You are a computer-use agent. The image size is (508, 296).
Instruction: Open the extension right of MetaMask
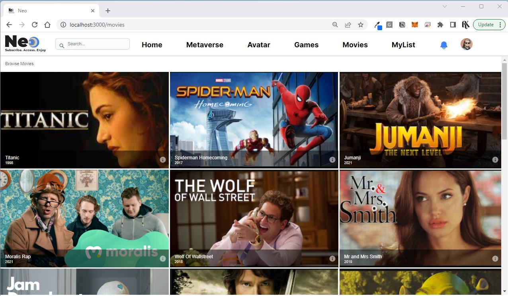click(x=428, y=25)
